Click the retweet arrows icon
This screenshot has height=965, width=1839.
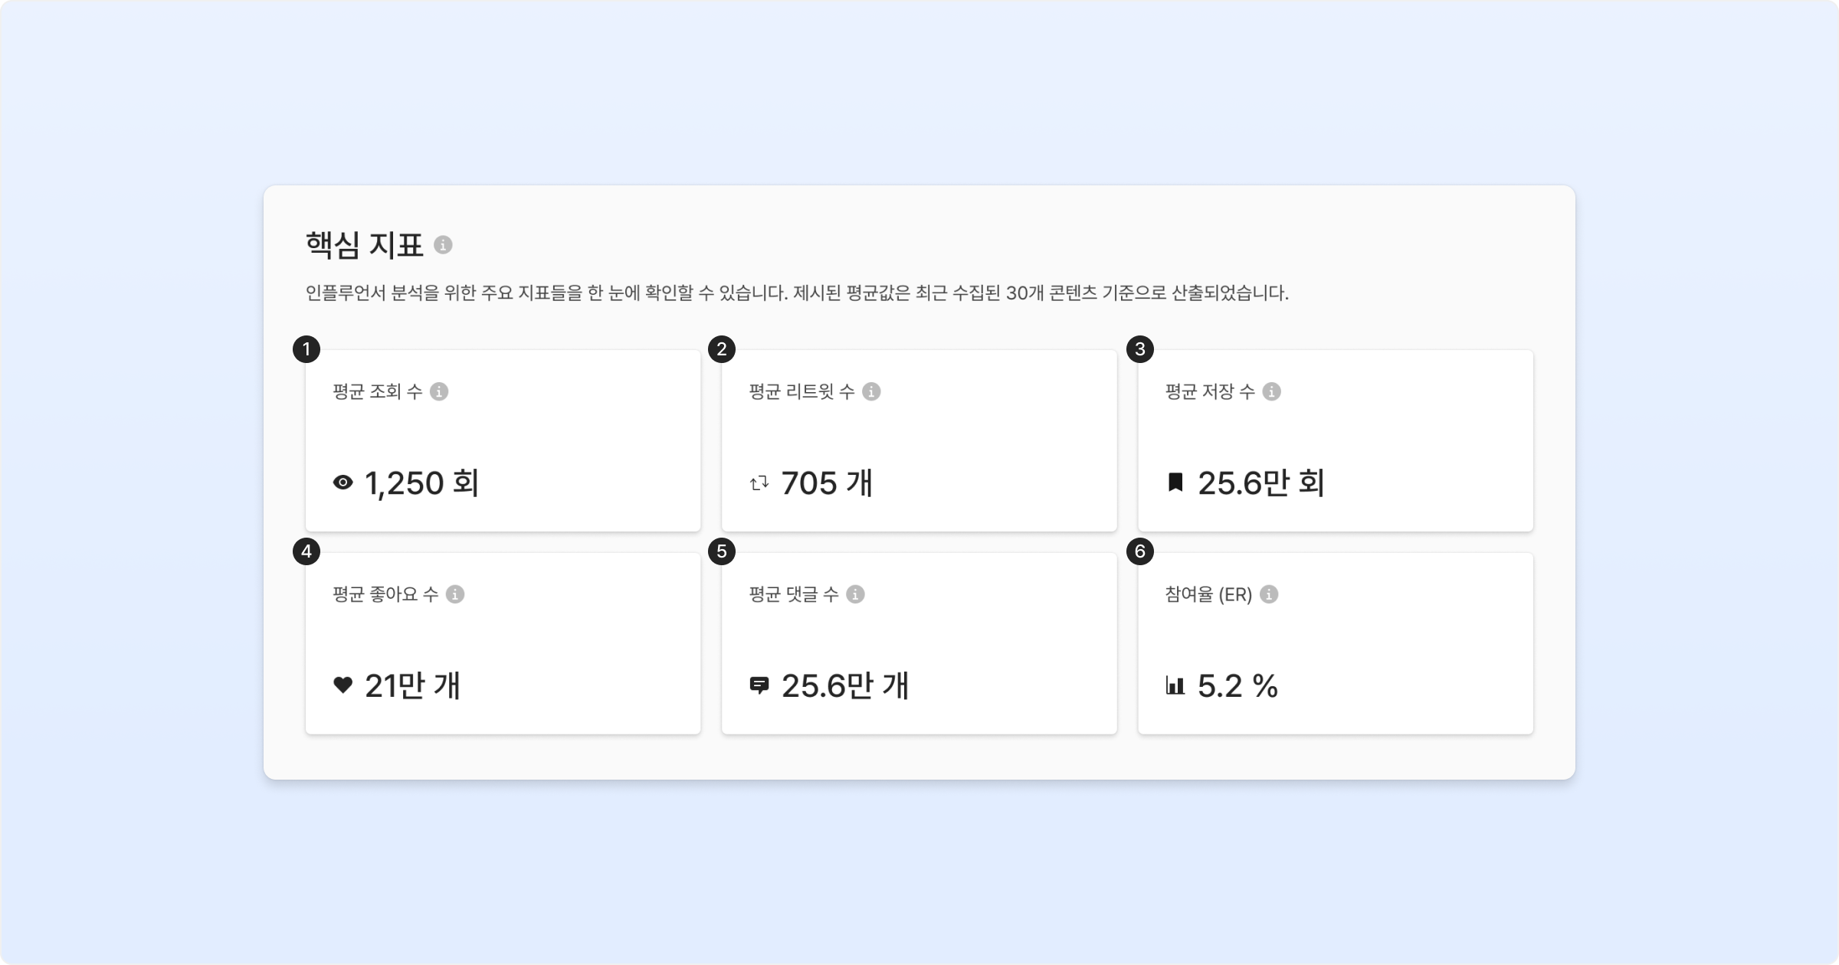[x=759, y=483]
